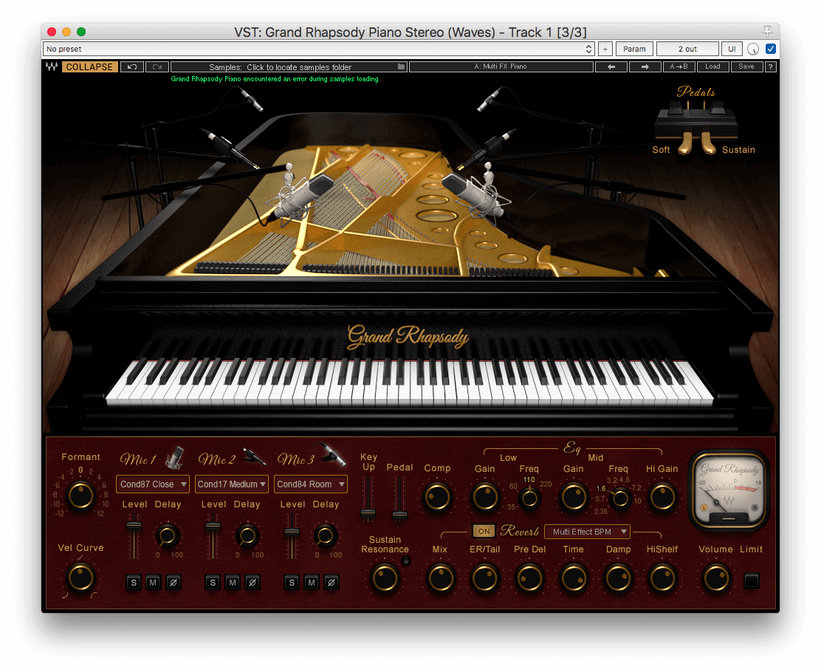This screenshot has height=672, width=821.
Task: Click the Mic 3 microphone icon
Action: tap(334, 454)
